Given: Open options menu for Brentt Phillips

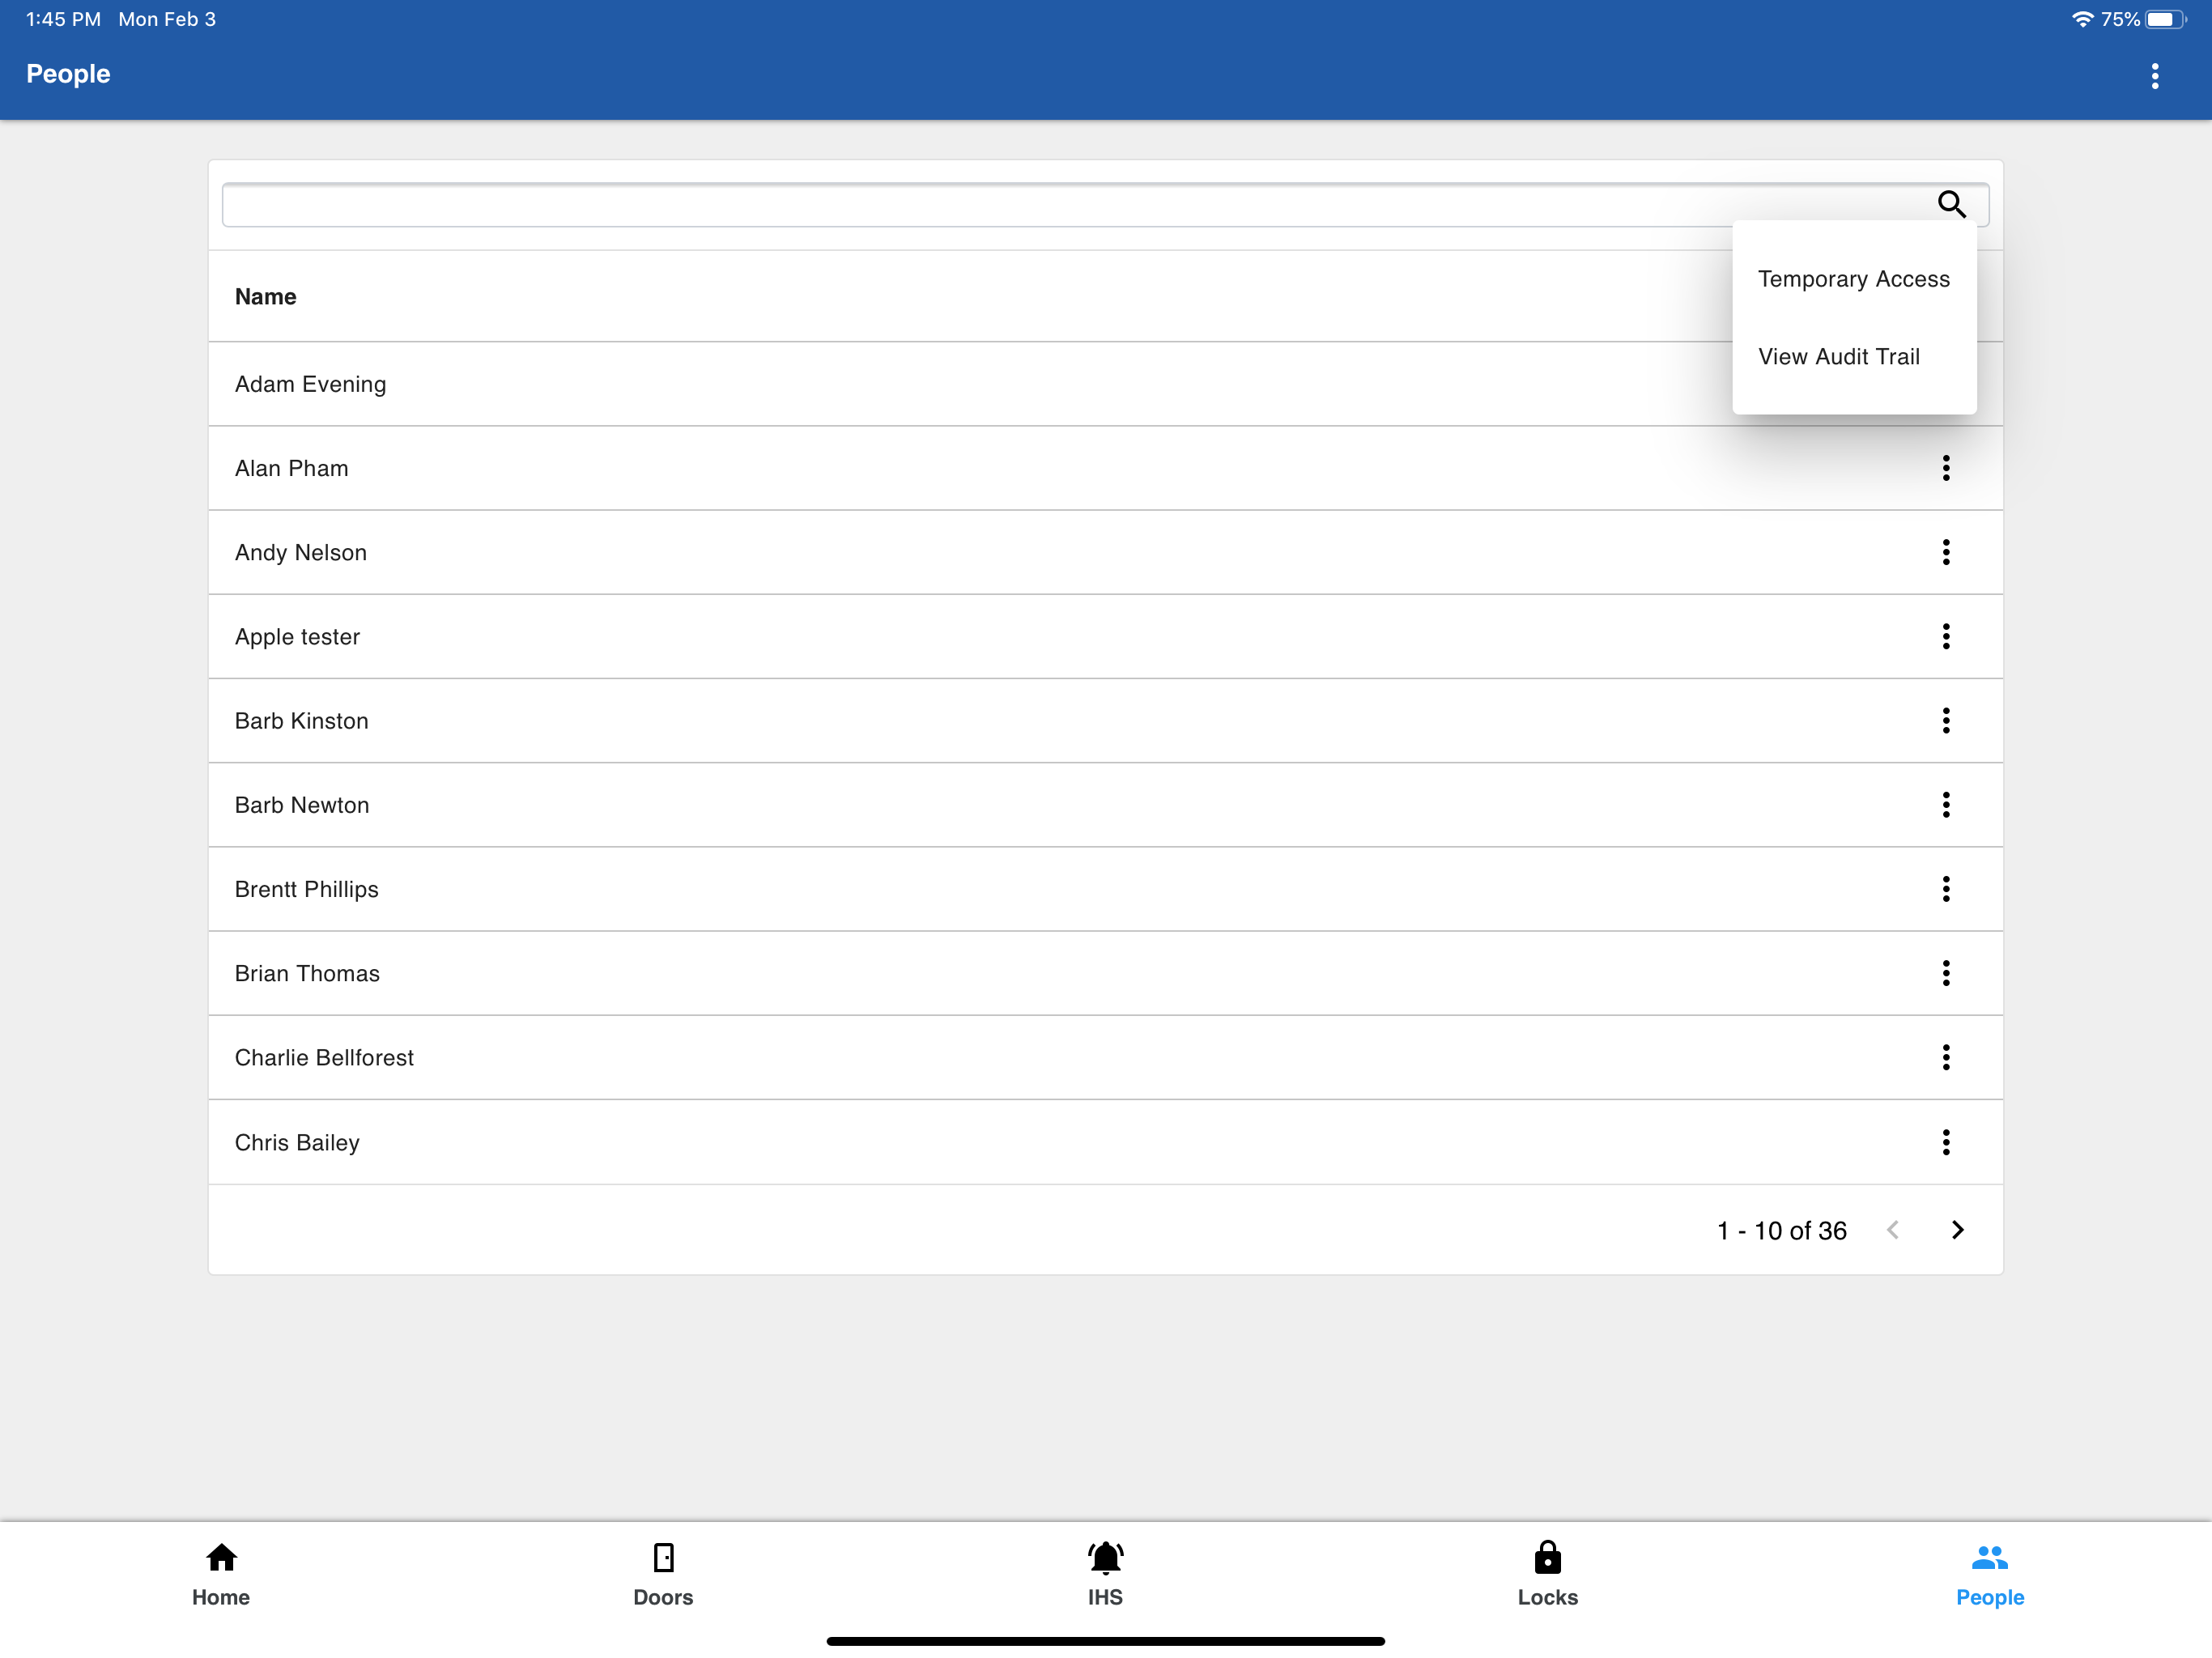Looking at the screenshot, I should click(1945, 889).
